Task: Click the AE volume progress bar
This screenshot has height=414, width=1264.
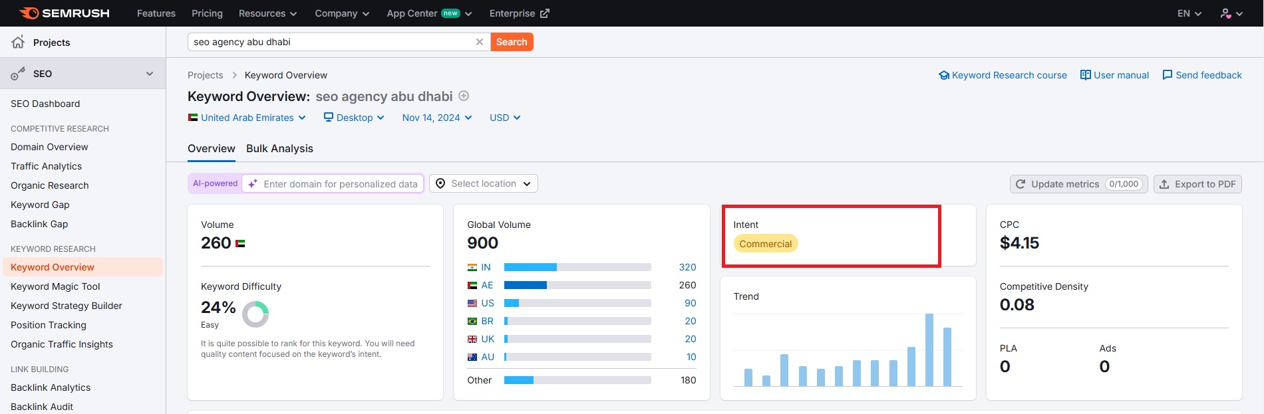Action: [577, 285]
